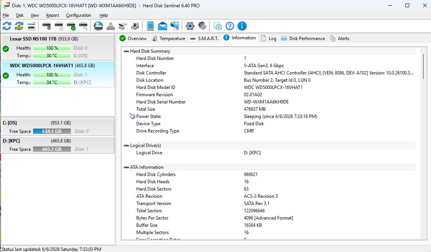Click the Status last updated status bar text

point(52,249)
